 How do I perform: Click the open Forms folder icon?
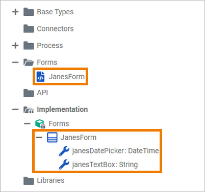[29, 62]
